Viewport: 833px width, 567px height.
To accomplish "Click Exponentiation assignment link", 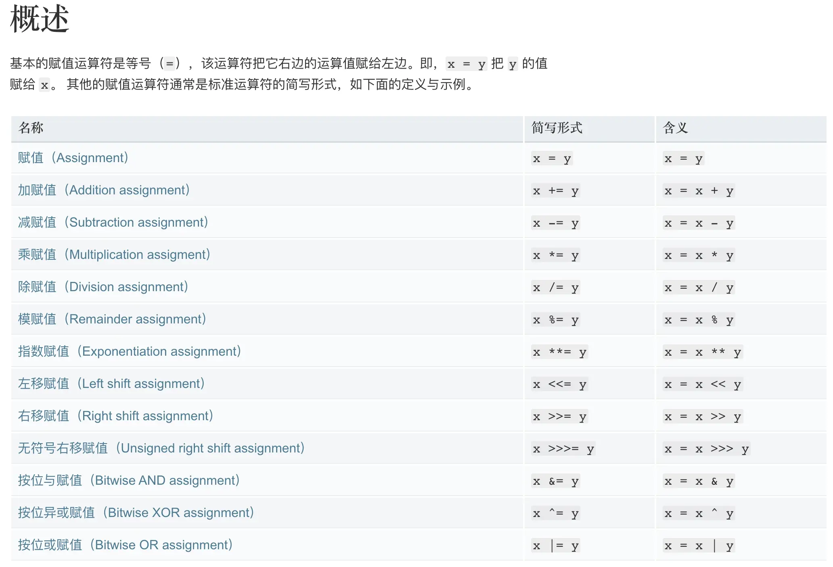I will (130, 351).
